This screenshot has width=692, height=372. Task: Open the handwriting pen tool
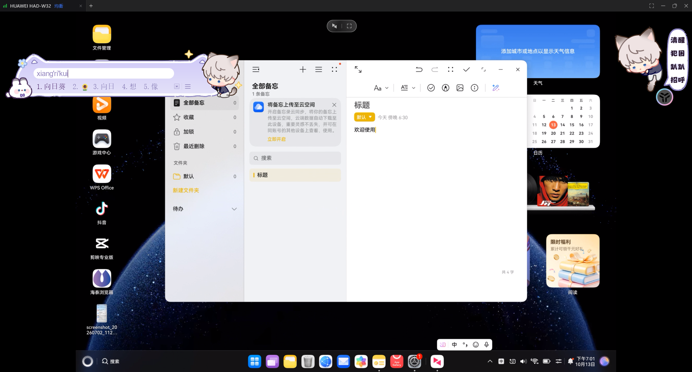tap(445, 88)
